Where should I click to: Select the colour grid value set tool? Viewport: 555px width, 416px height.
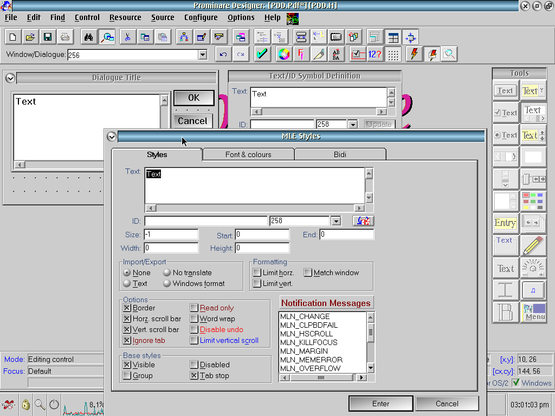click(533, 200)
